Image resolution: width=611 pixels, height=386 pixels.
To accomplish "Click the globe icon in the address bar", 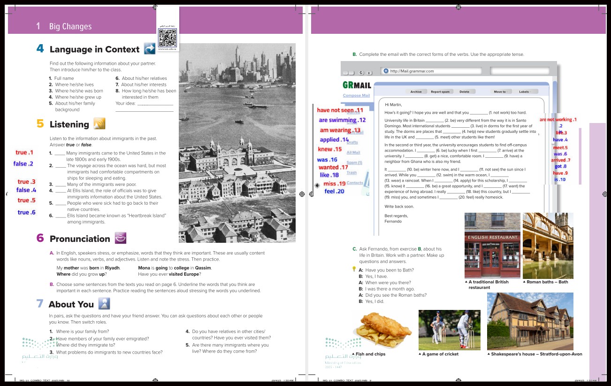I will coord(386,71).
